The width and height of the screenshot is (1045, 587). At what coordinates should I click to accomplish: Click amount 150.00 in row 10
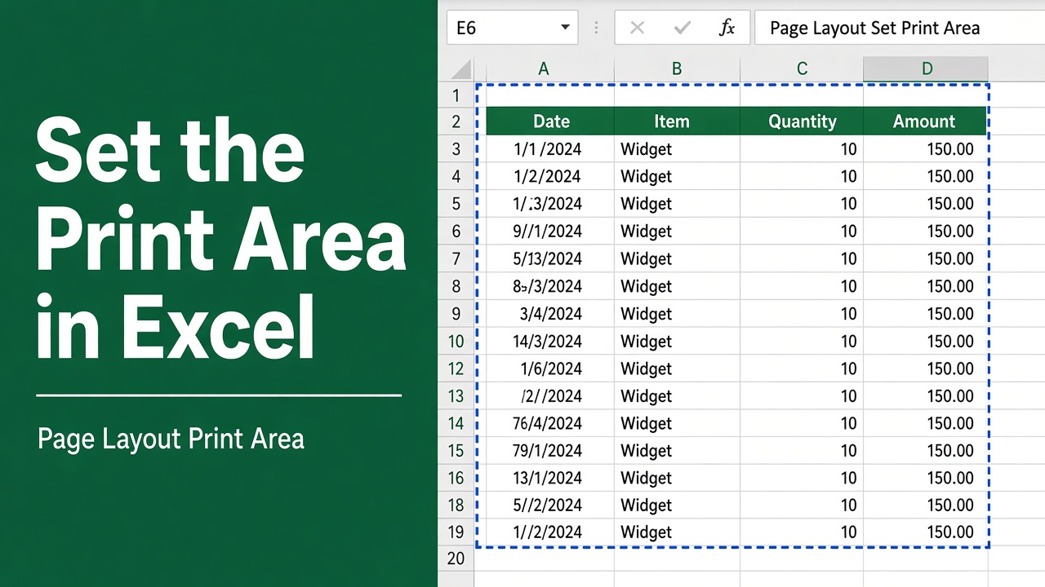pos(926,341)
